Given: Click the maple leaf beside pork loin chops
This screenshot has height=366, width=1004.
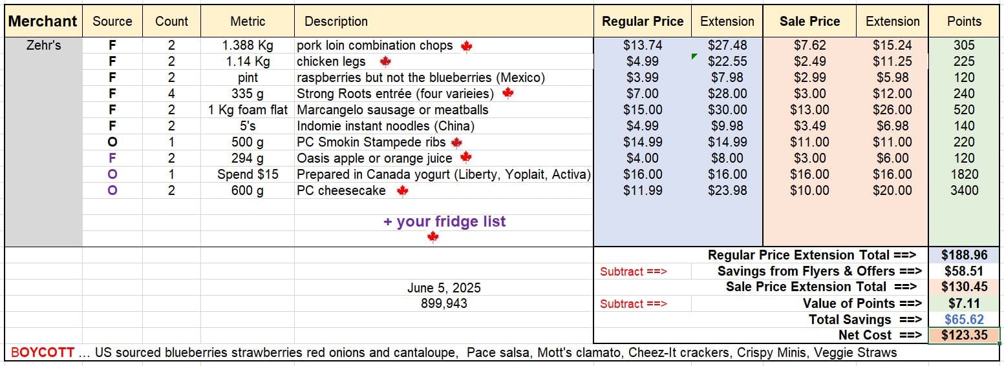Looking at the screenshot, I should (466, 46).
